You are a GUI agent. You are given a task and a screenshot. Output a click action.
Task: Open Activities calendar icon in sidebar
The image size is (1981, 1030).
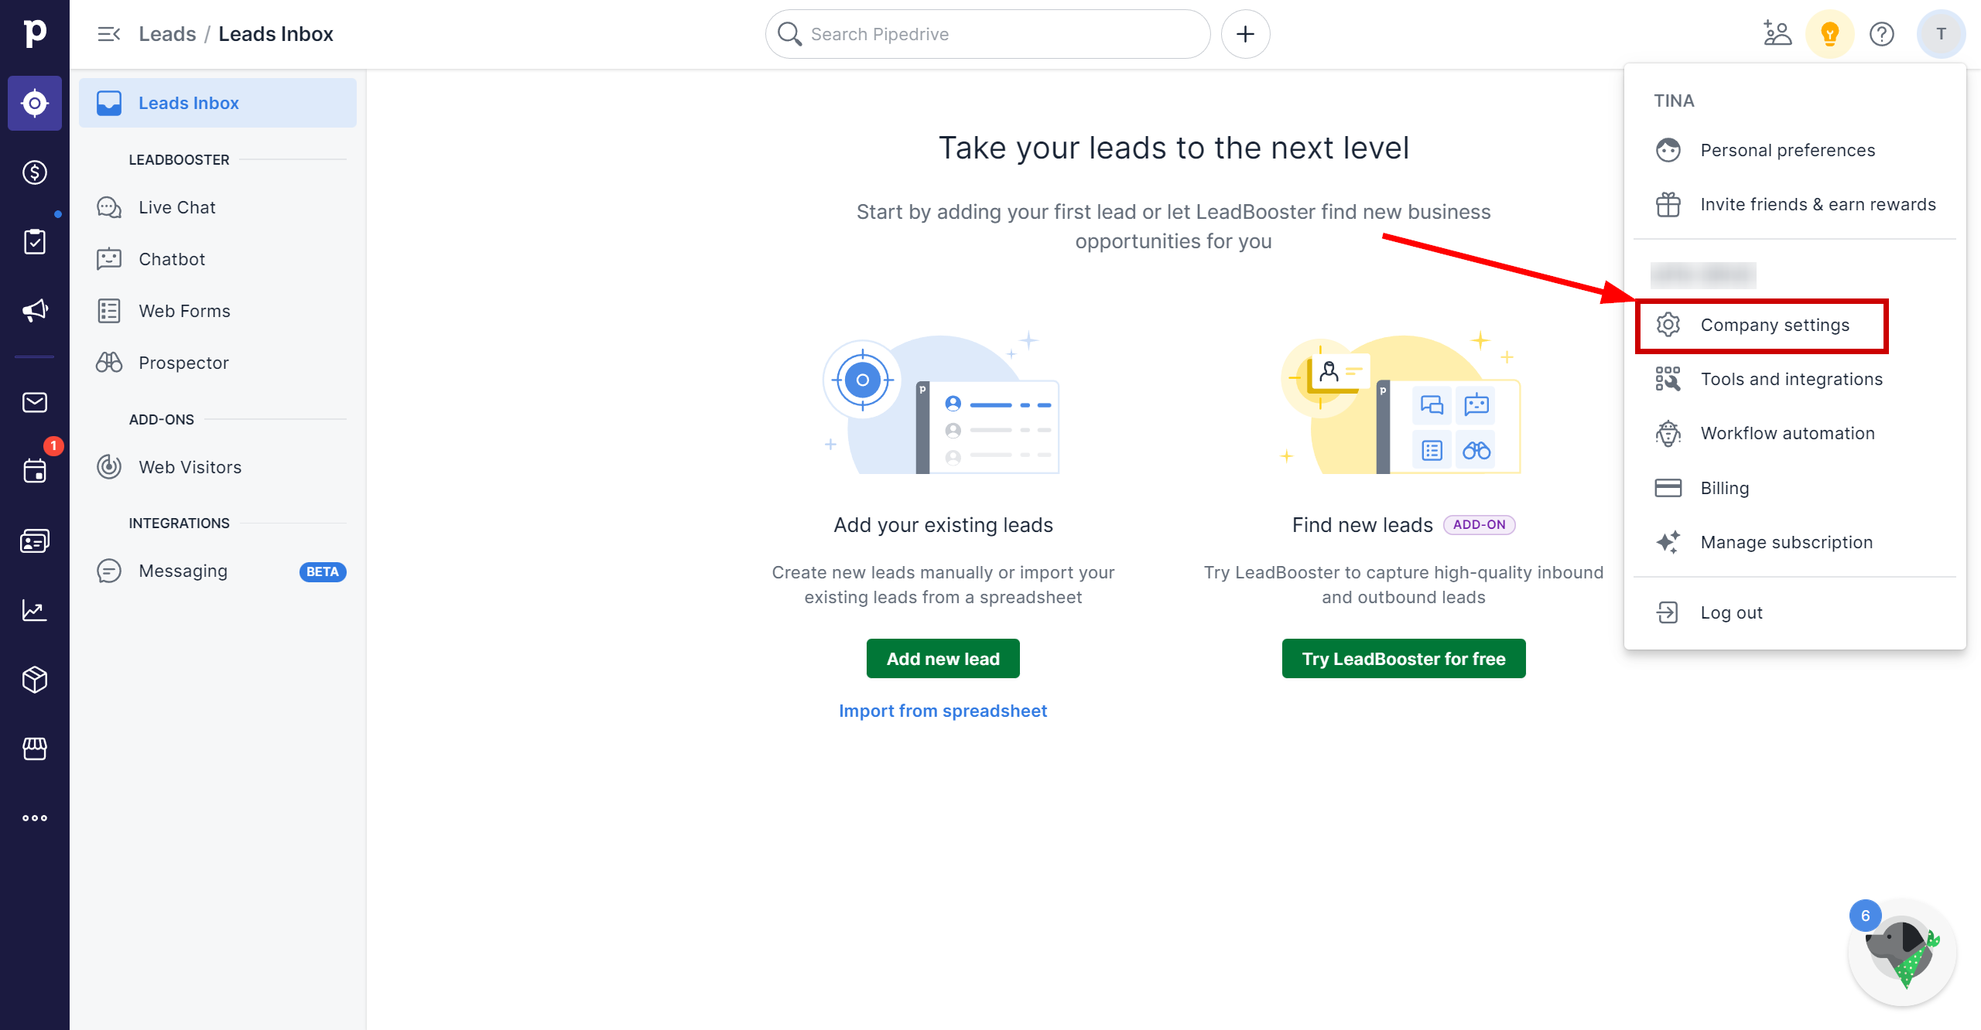pyautogui.click(x=35, y=470)
